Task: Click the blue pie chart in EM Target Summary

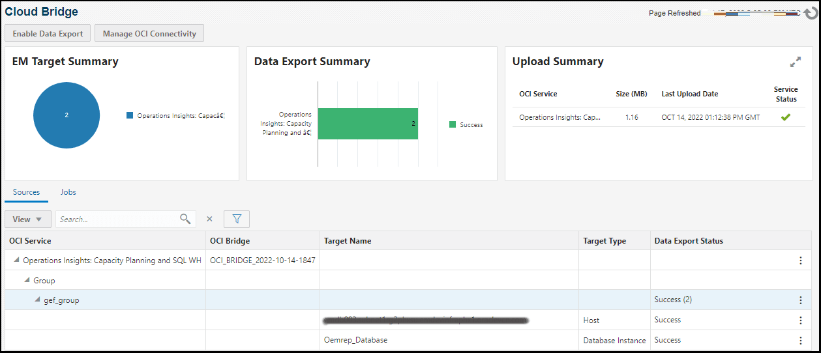Action: (67, 115)
